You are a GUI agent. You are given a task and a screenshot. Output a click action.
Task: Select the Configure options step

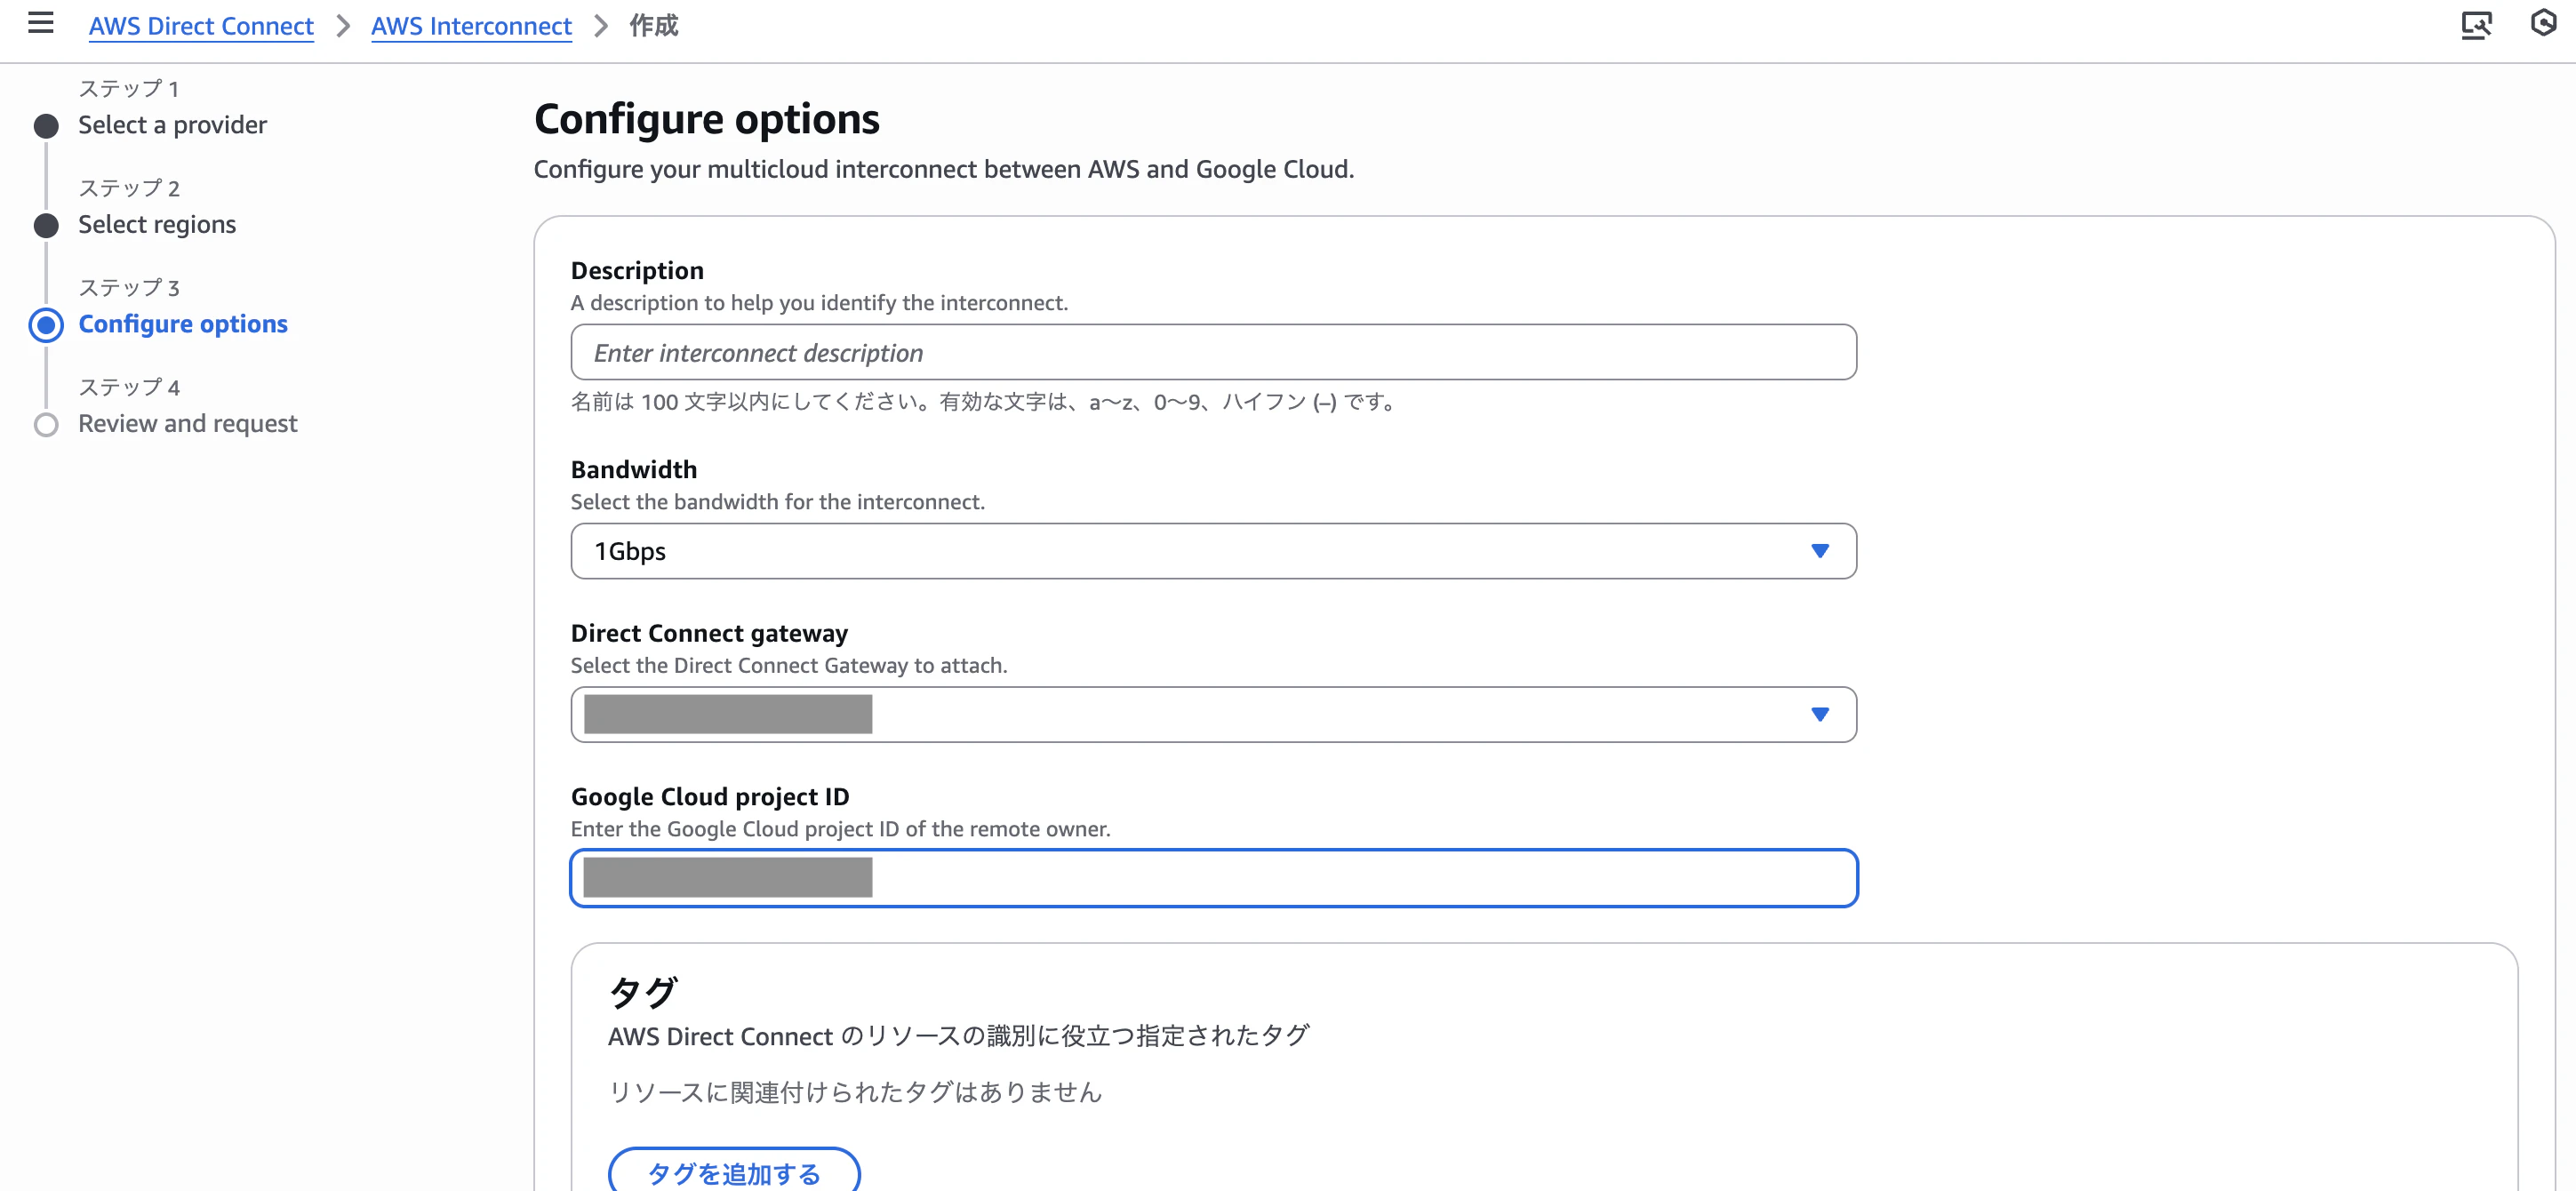[183, 324]
